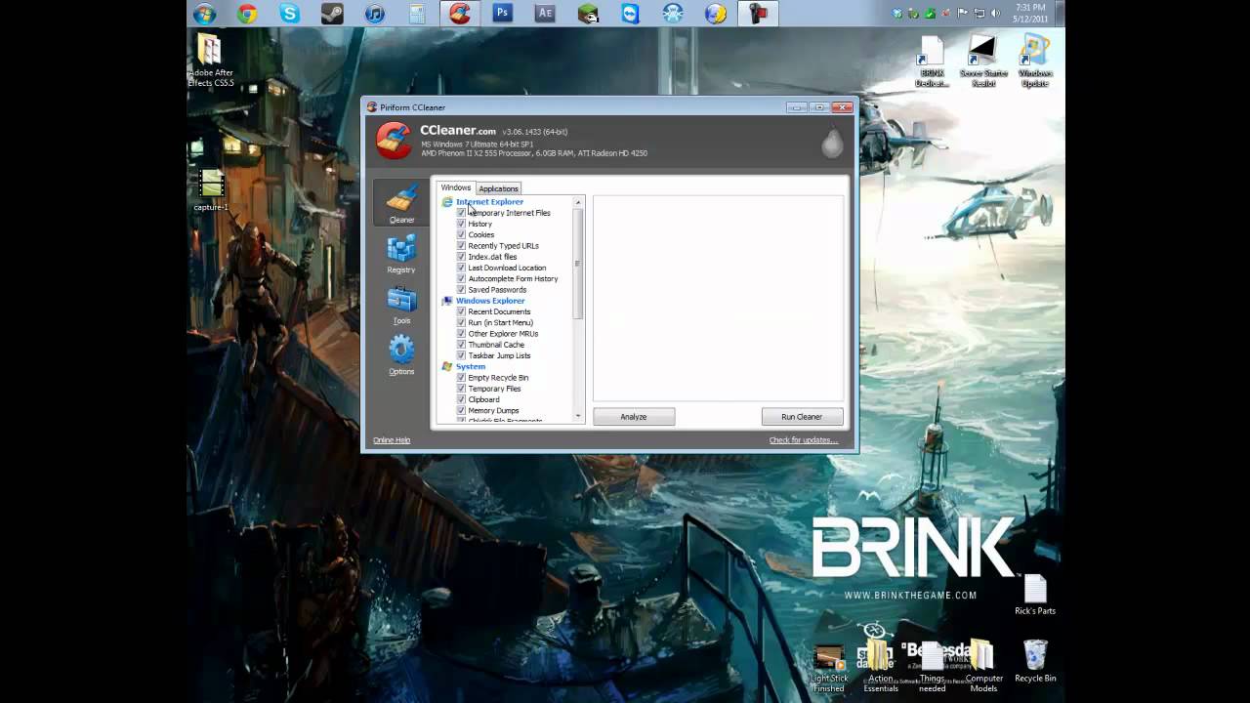Click the Analyze button
Screen dimensions: 1250x703
point(634,417)
